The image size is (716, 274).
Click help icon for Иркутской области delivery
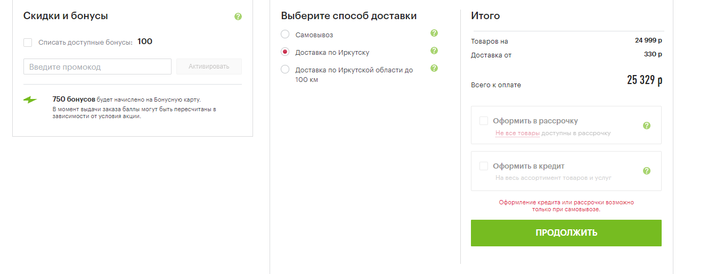tap(434, 68)
